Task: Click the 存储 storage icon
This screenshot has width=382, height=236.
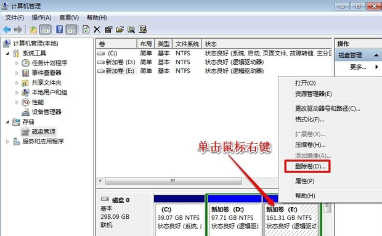Action: pos(16,122)
